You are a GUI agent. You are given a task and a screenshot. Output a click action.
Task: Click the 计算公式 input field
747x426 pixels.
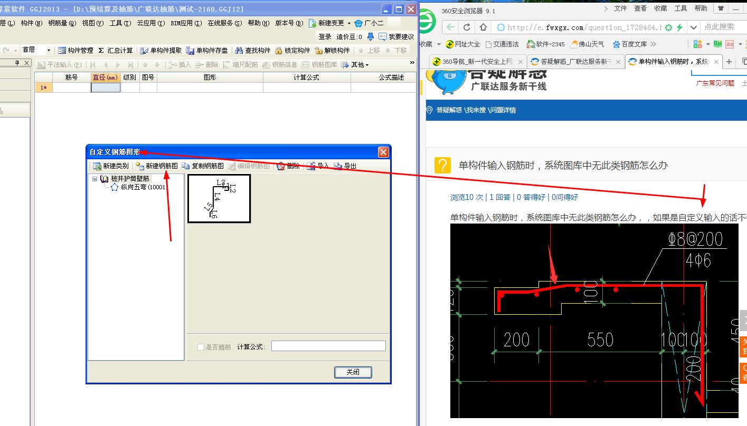pos(328,346)
